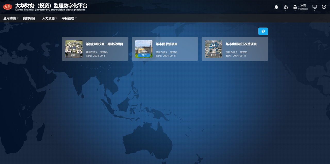The width and height of the screenshot is (330, 164).
Task: Click the user avatar icon
Action: pos(295,7)
